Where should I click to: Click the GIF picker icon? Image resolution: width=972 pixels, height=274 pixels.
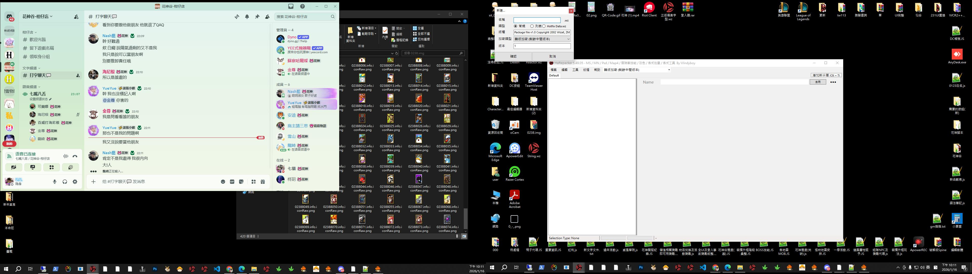[232, 182]
